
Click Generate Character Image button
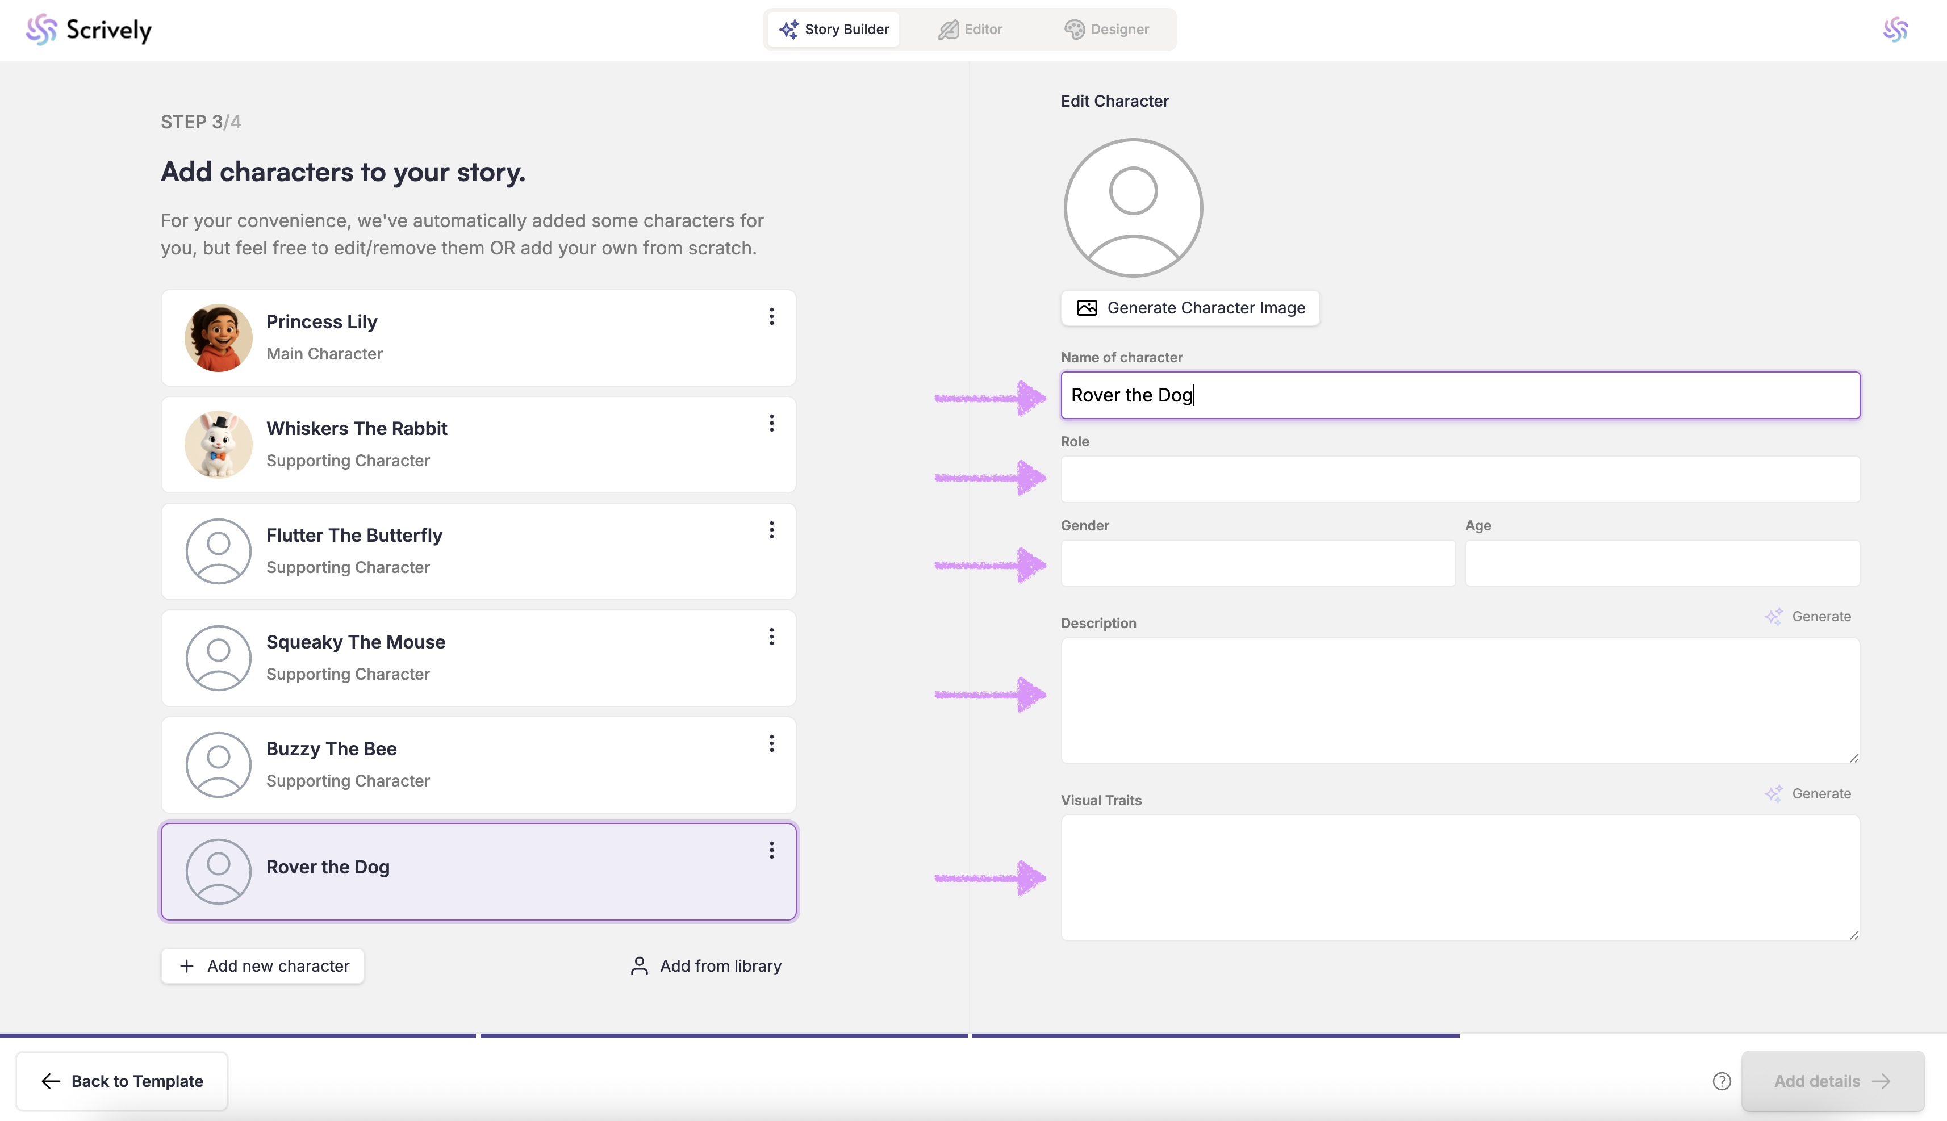[1190, 308]
